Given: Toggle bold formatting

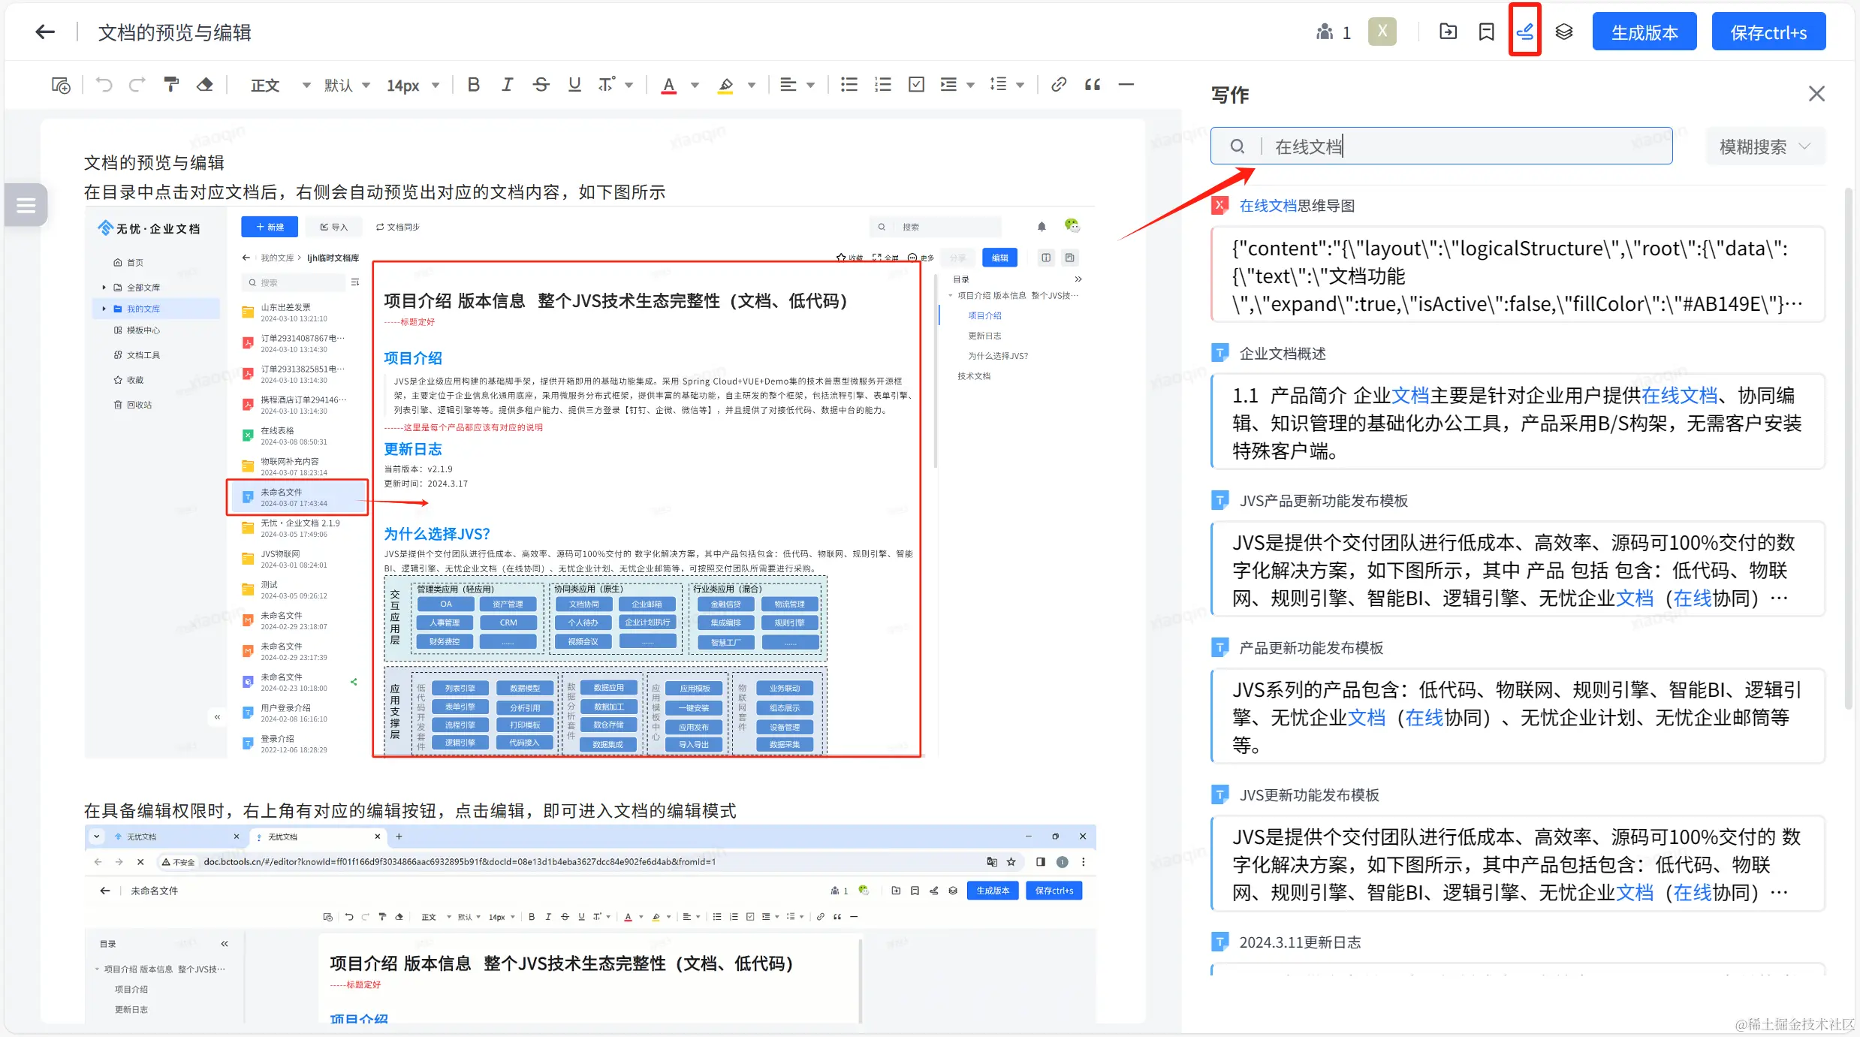Looking at the screenshot, I should coord(473,84).
